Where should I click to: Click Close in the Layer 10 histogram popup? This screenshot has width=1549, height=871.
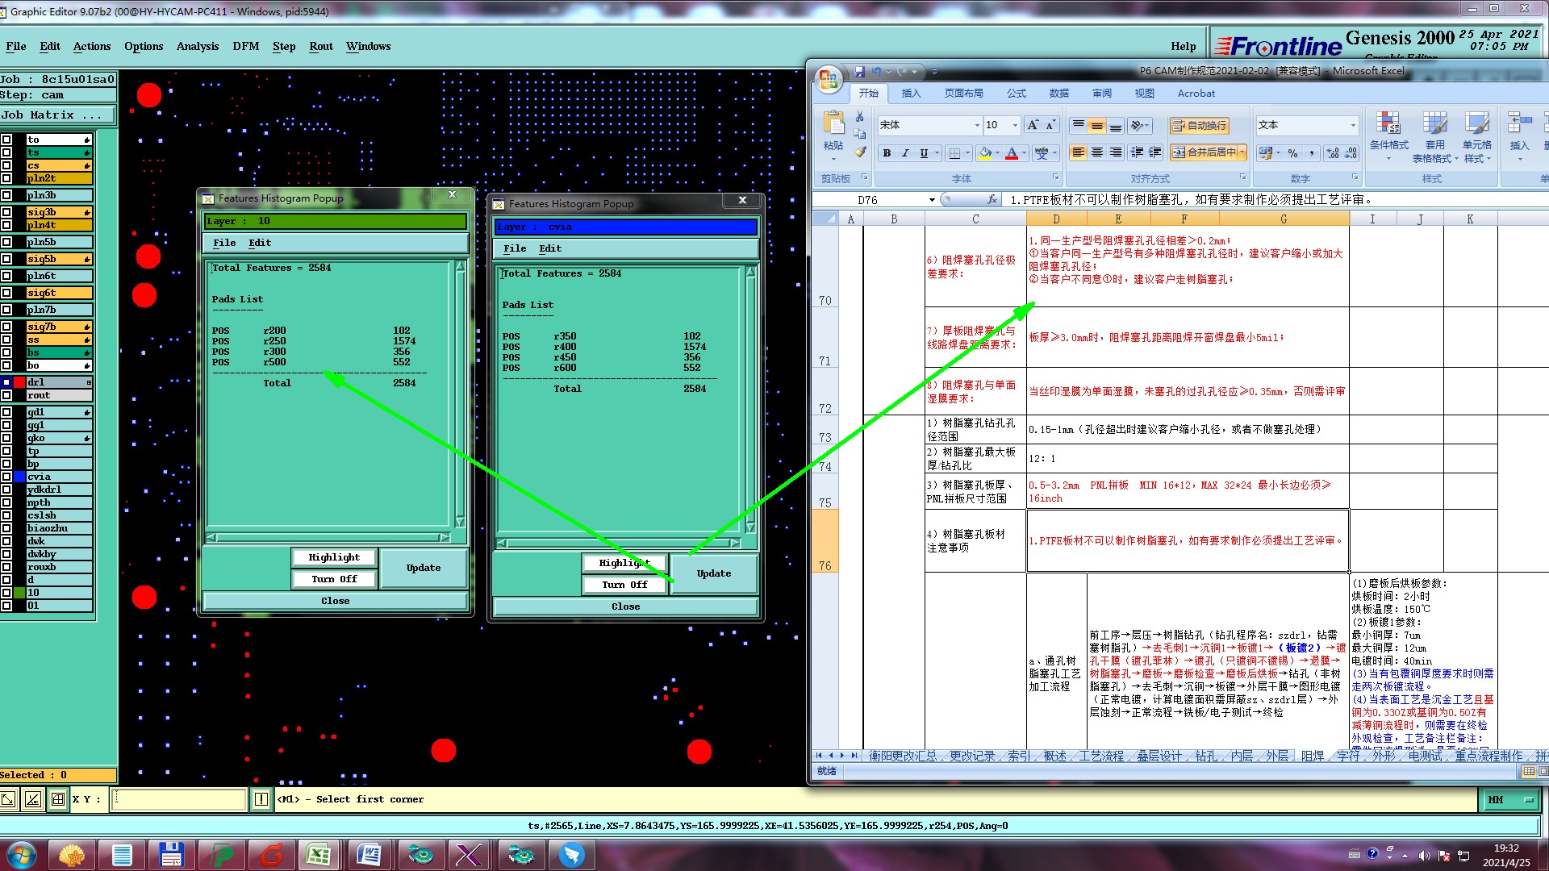(335, 601)
